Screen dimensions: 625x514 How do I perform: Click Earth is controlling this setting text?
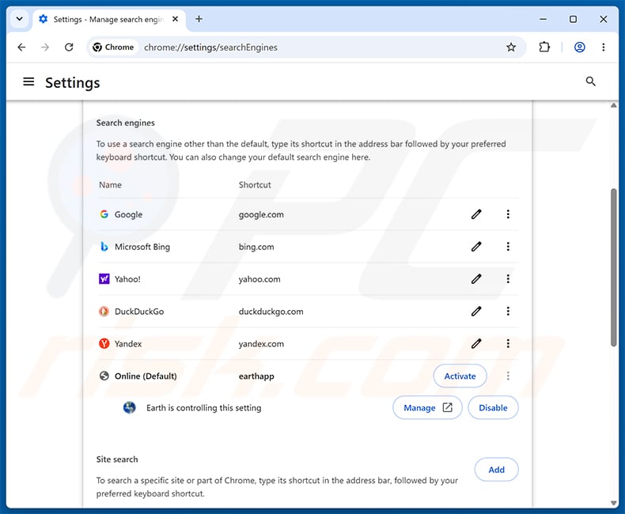point(203,407)
